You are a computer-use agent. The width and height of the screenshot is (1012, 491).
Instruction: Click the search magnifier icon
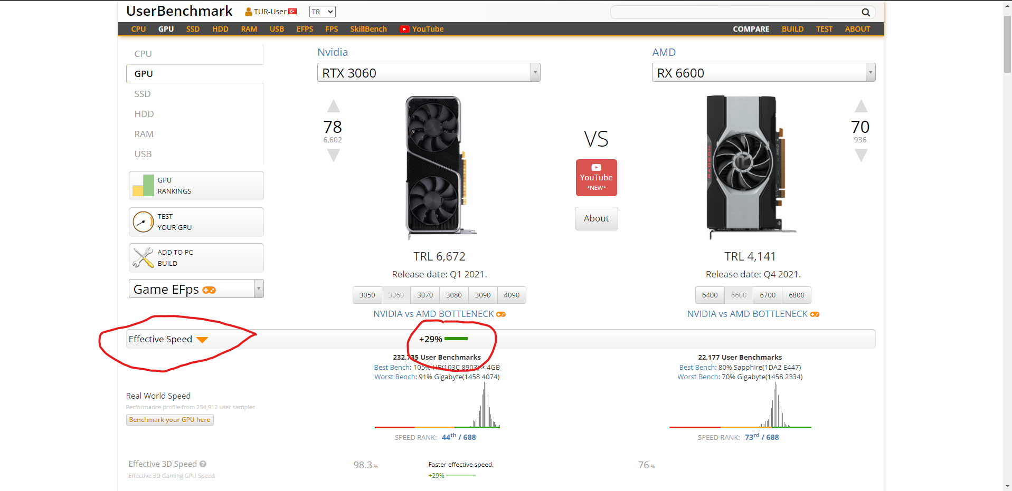(x=866, y=12)
